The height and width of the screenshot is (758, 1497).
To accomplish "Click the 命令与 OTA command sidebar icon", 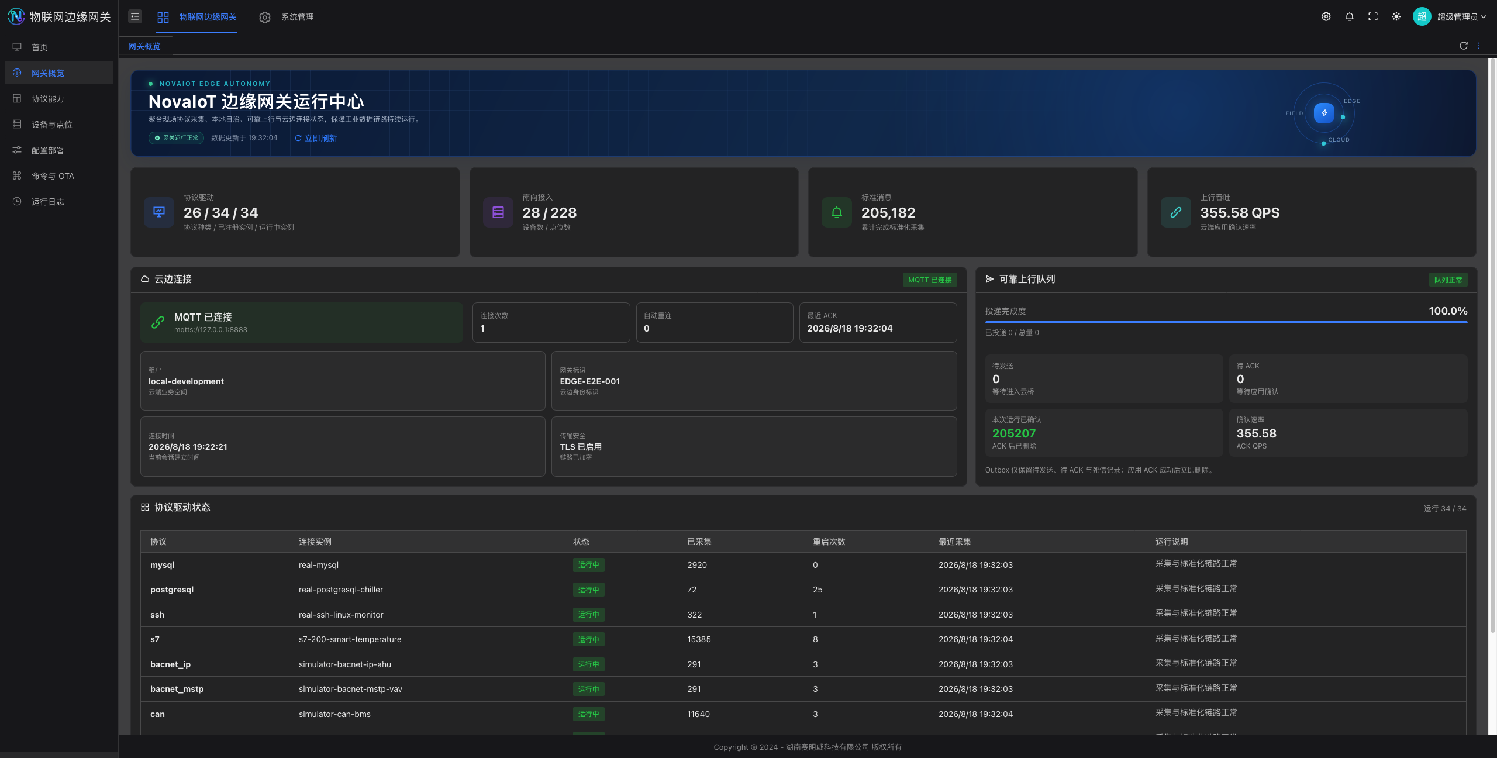I will [x=17, y=175].
